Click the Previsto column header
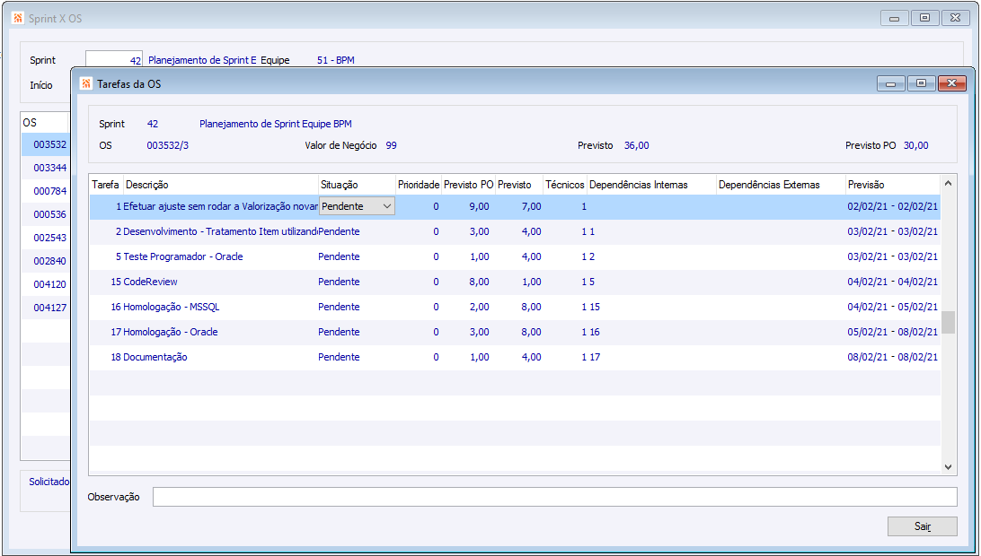 pyautogui.click(x=519, y=185)
